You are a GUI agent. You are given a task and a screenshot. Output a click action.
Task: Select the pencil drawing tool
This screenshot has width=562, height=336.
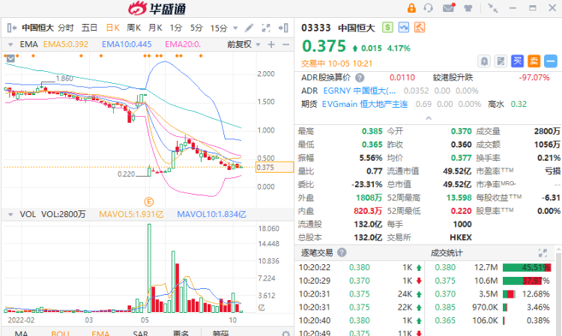coord(249,28)
